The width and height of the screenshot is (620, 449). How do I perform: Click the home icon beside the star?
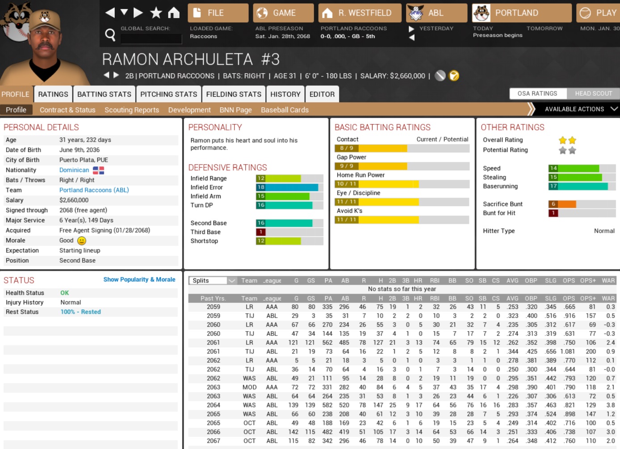[174, 13]
